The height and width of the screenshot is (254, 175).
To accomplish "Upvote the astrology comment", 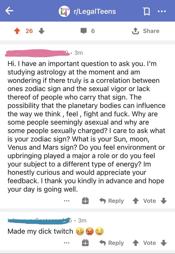I will pos(135,201).
